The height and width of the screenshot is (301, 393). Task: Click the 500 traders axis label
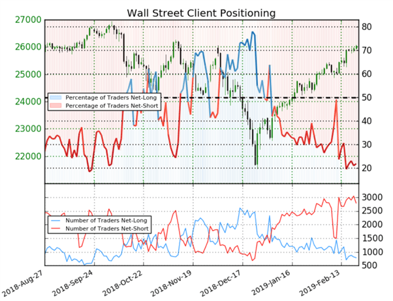coord(369,265)
